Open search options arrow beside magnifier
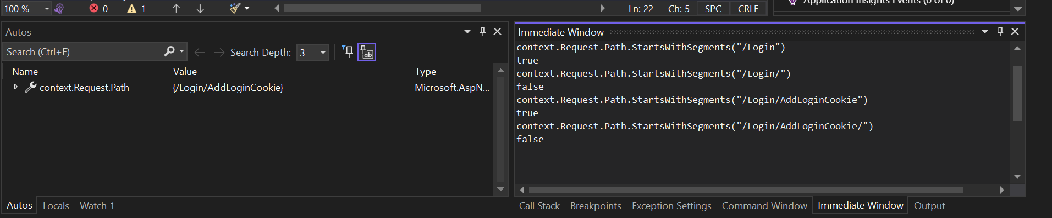The image size is (1052, 218). click(x=181, y=51)
